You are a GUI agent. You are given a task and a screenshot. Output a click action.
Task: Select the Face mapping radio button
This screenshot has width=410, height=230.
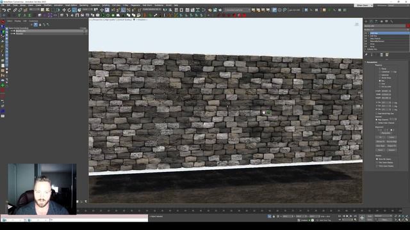380,84
